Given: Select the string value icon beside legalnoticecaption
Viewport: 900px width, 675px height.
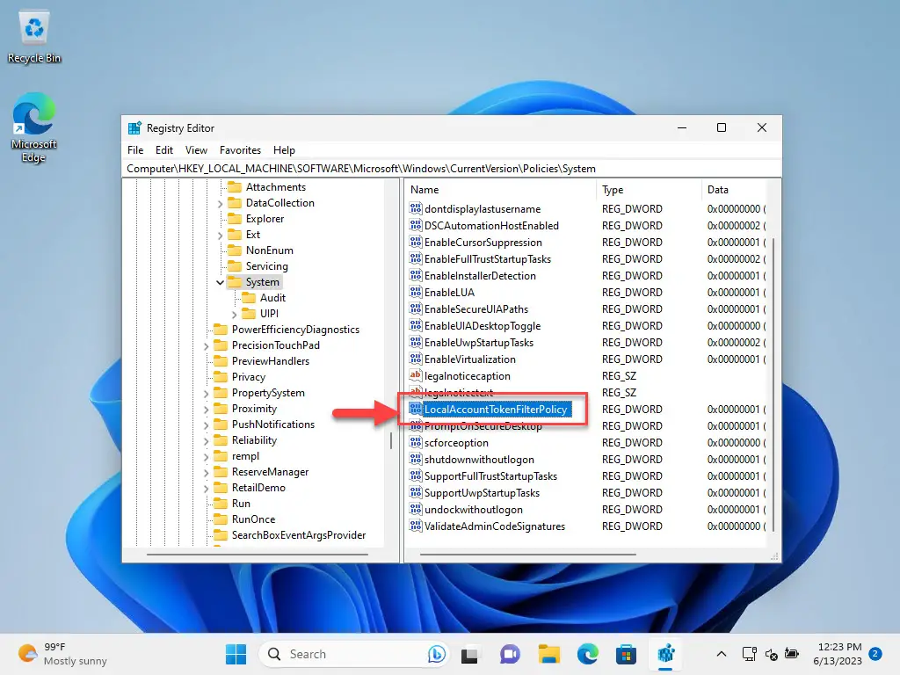Looking at the screenshot, I should pyautogui.click(x=416, y=375).
